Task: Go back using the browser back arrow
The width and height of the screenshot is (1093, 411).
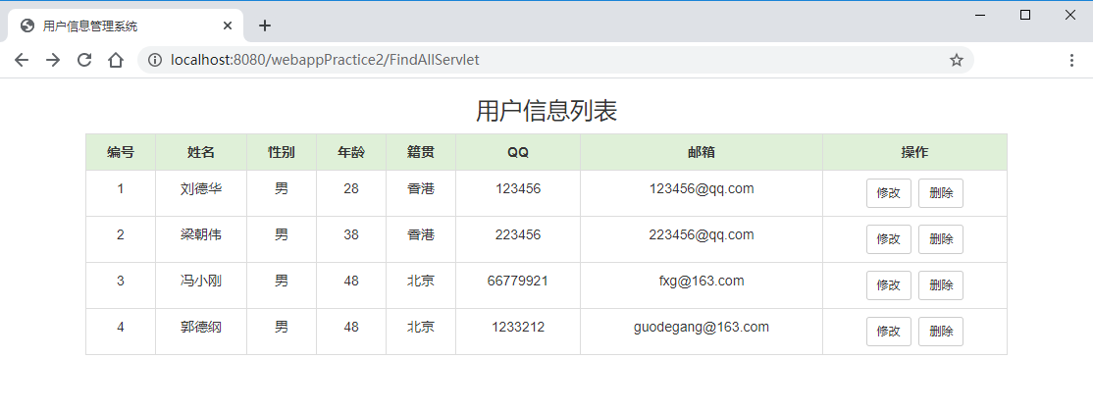Action: (x=22, y=60)
